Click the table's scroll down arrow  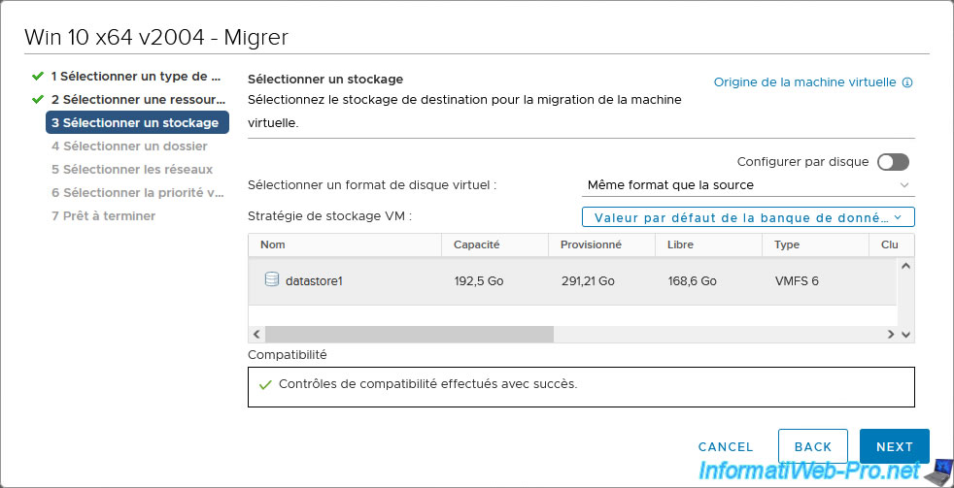905,335
